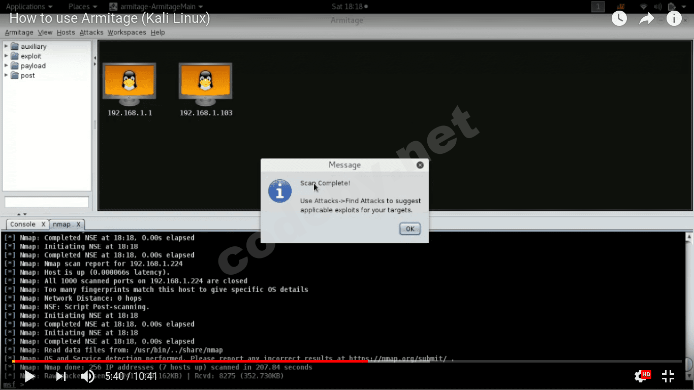Add video to Watch Later
Viewport: 694px width, 390px height.
(619, 19)
